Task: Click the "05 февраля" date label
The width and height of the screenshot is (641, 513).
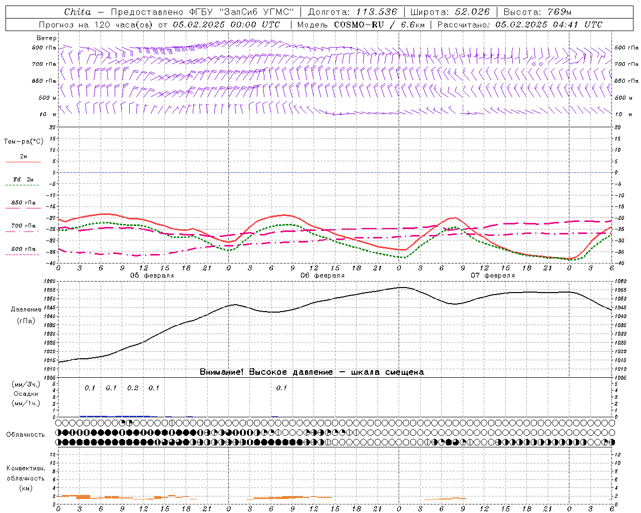Action: point(152,276)
